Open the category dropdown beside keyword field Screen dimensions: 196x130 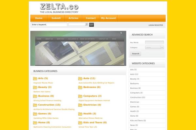coord(78,24)
